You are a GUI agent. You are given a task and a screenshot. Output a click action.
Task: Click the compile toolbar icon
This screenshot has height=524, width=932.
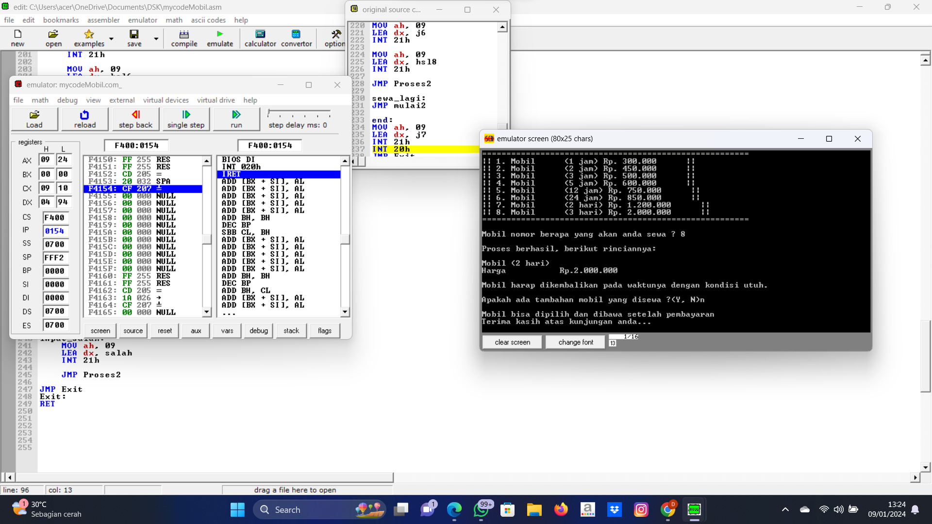pyautogui.click(x=184, y=38)
